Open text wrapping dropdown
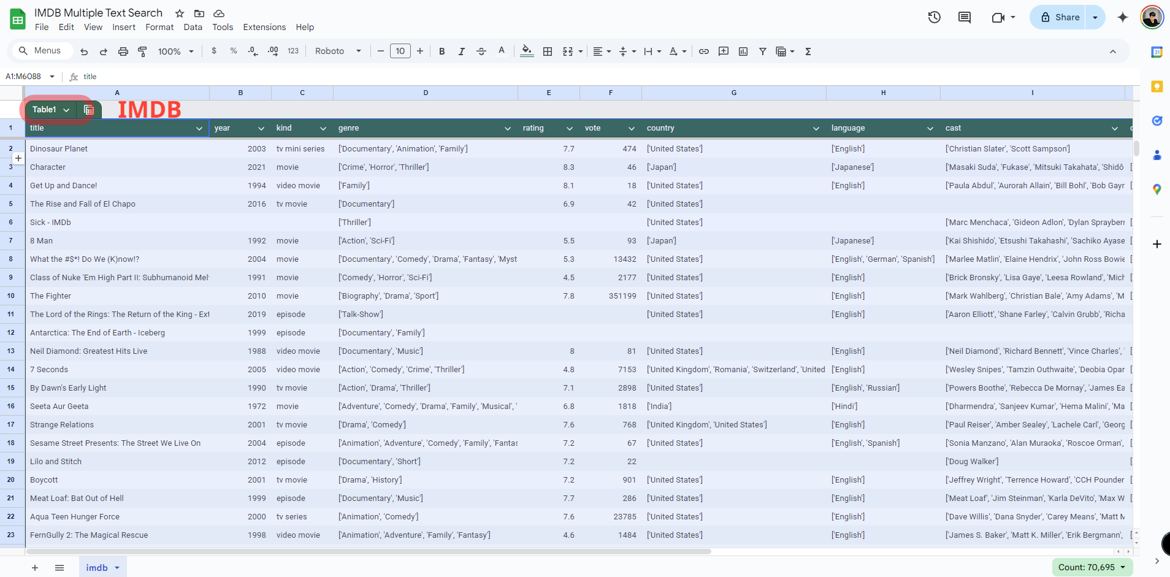 click(x=652, y=52)
